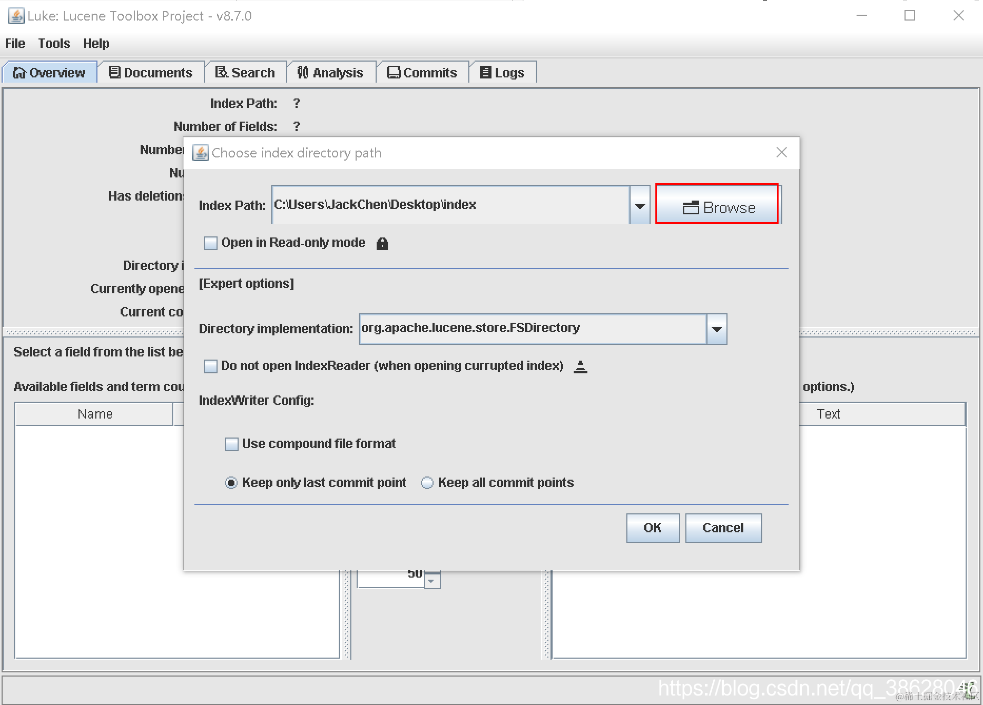
Task: Open the Help menu
Action: 96,43
